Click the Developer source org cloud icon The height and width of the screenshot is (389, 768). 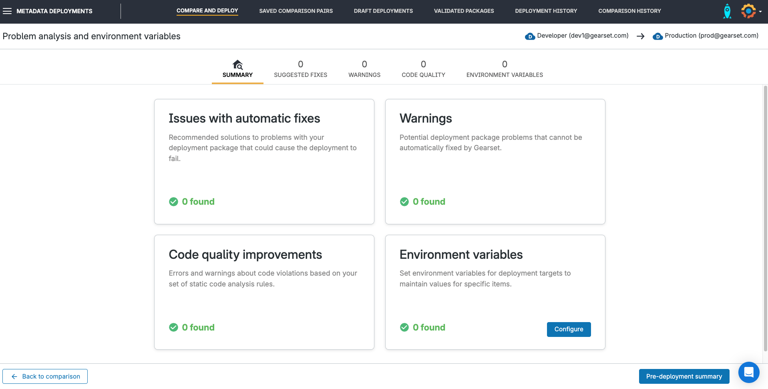[x=530, y=36]
